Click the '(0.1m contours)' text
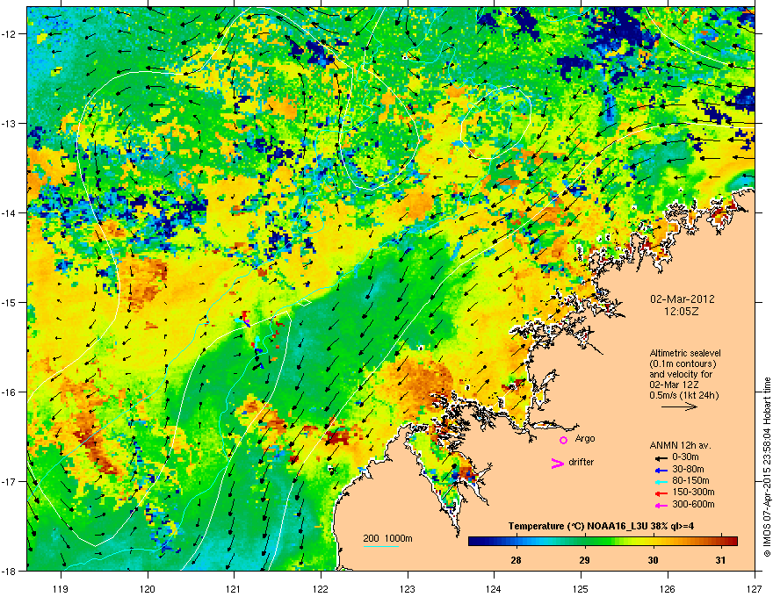 point(683,363)
